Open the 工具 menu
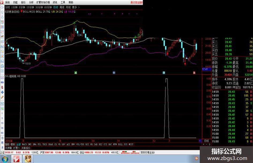This screenshot has height=163, width=253. coord(63,2)
